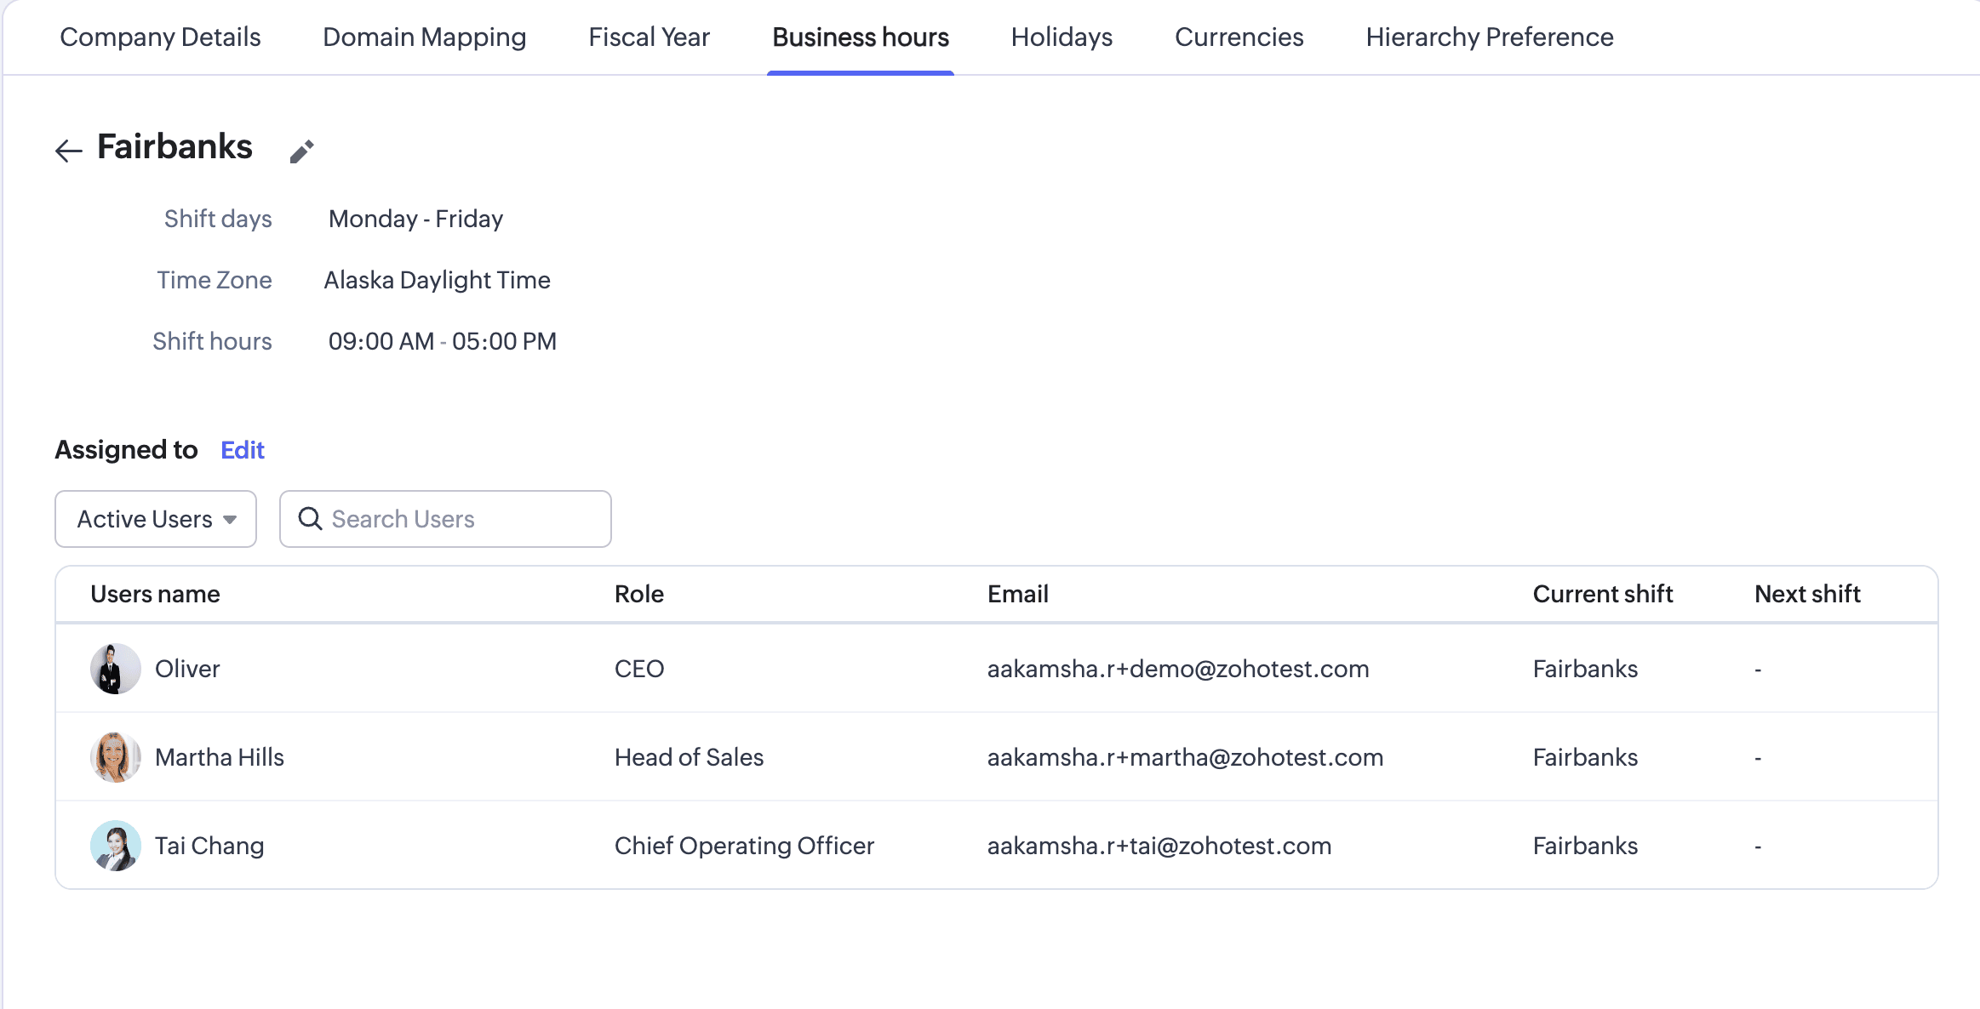Click Martha Hills' email address

coord(1184,757)
